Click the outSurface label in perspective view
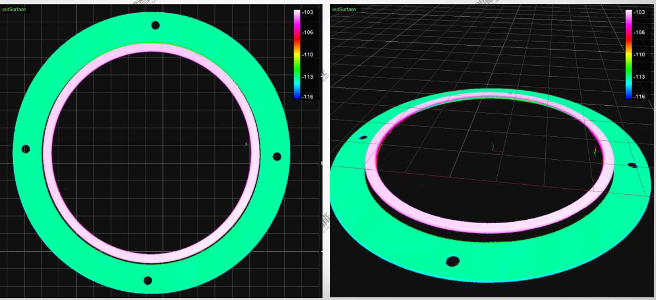This screenshot has height=300, width=656. (x=344, y=9)
